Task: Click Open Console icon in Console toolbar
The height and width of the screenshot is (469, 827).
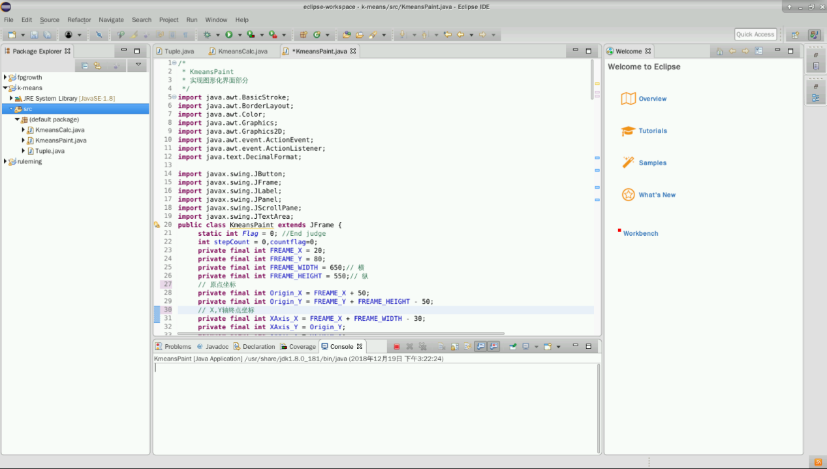Action: click(x=548, y=347)
